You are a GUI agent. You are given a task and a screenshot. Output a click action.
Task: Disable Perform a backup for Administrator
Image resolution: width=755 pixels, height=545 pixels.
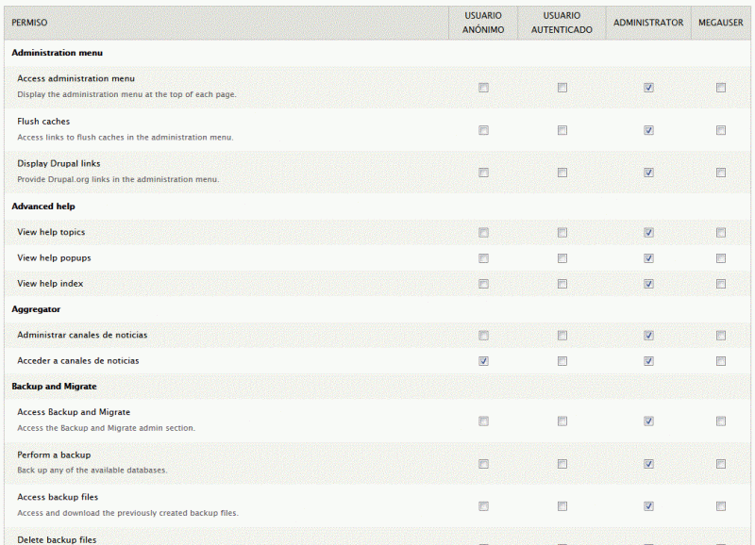click(648, 463)
